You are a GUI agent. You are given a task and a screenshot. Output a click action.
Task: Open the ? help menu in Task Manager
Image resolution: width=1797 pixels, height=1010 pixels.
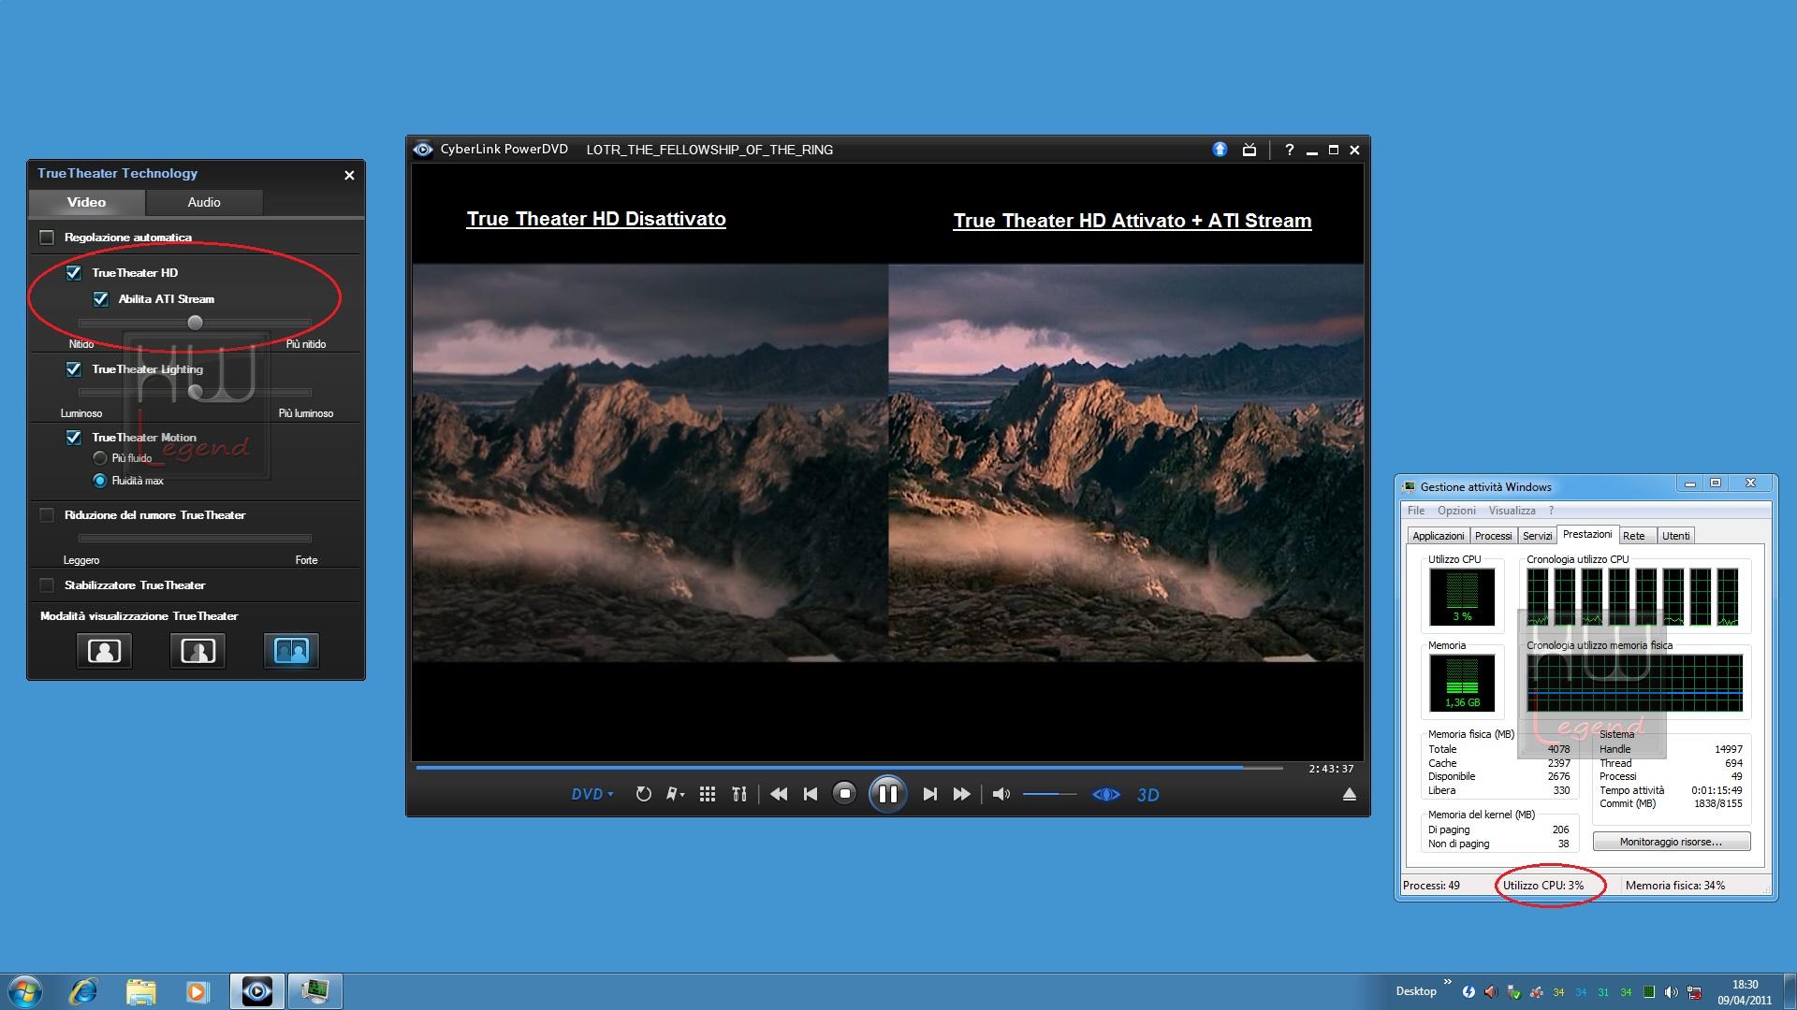tap(1551, 511)
